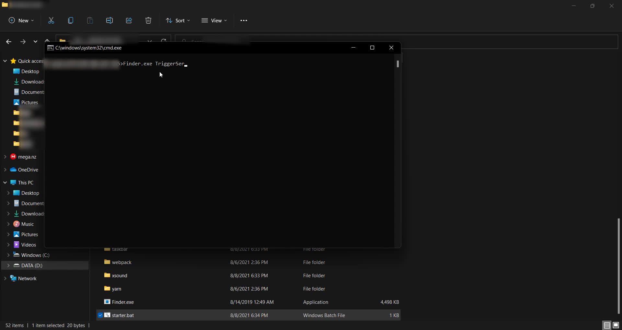The height and width of the screenshot is (330, 622).
Task: Click the Cut scissors icon in toolbar
Action: [x=51, y=20]
